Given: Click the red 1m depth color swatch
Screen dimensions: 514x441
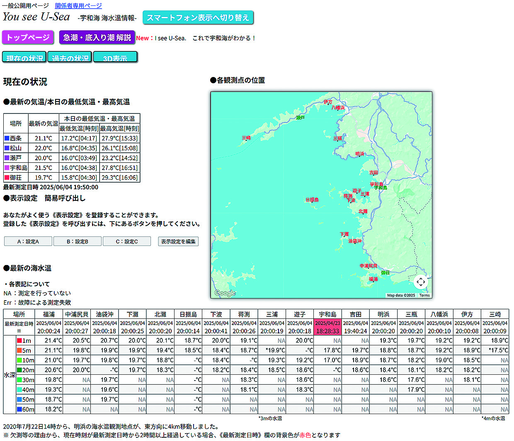Looking at the screenshot, I should pyautogui.click(x=19, y=341).
